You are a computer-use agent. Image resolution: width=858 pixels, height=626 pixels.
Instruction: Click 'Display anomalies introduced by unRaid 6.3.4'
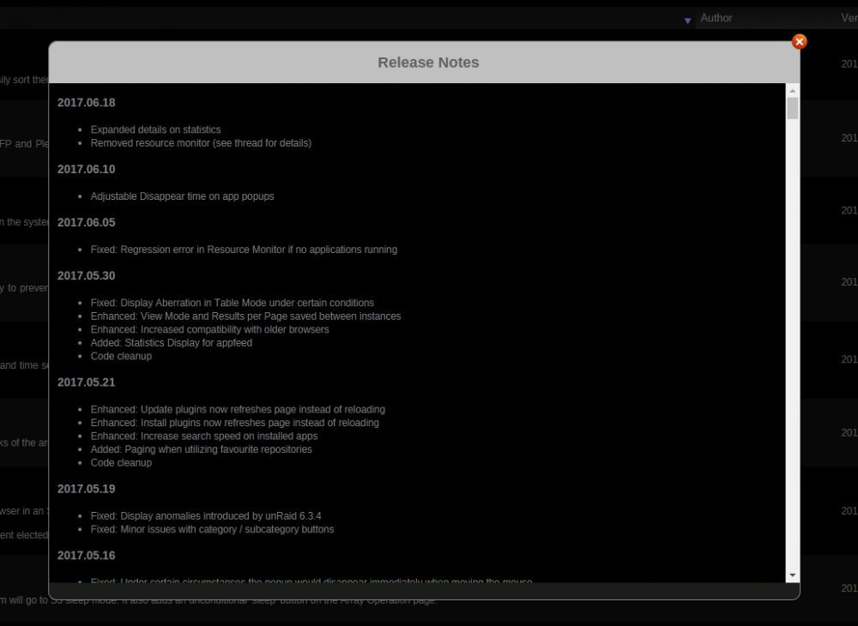tap(206, 516)
